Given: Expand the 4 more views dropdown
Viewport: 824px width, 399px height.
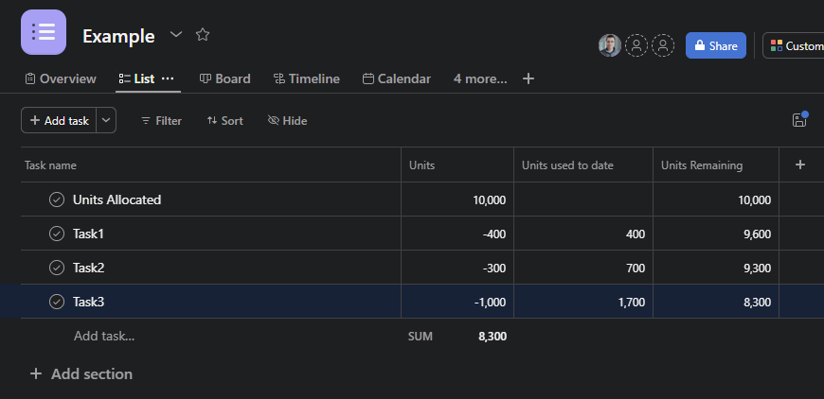Looking at the screenshot, I should [x=479, y=78].
